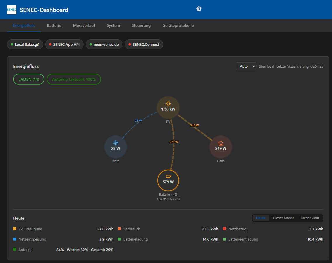Click the 3.9 kWh Netzeinspeisung value
The image size is (332, 263).
[106, 239]
